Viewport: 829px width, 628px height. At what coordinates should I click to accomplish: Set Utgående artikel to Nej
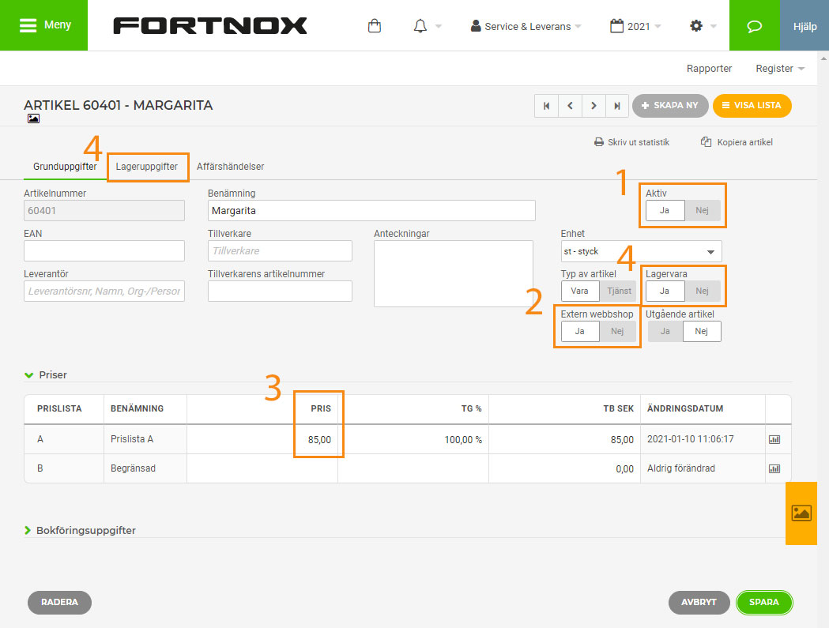702,331
